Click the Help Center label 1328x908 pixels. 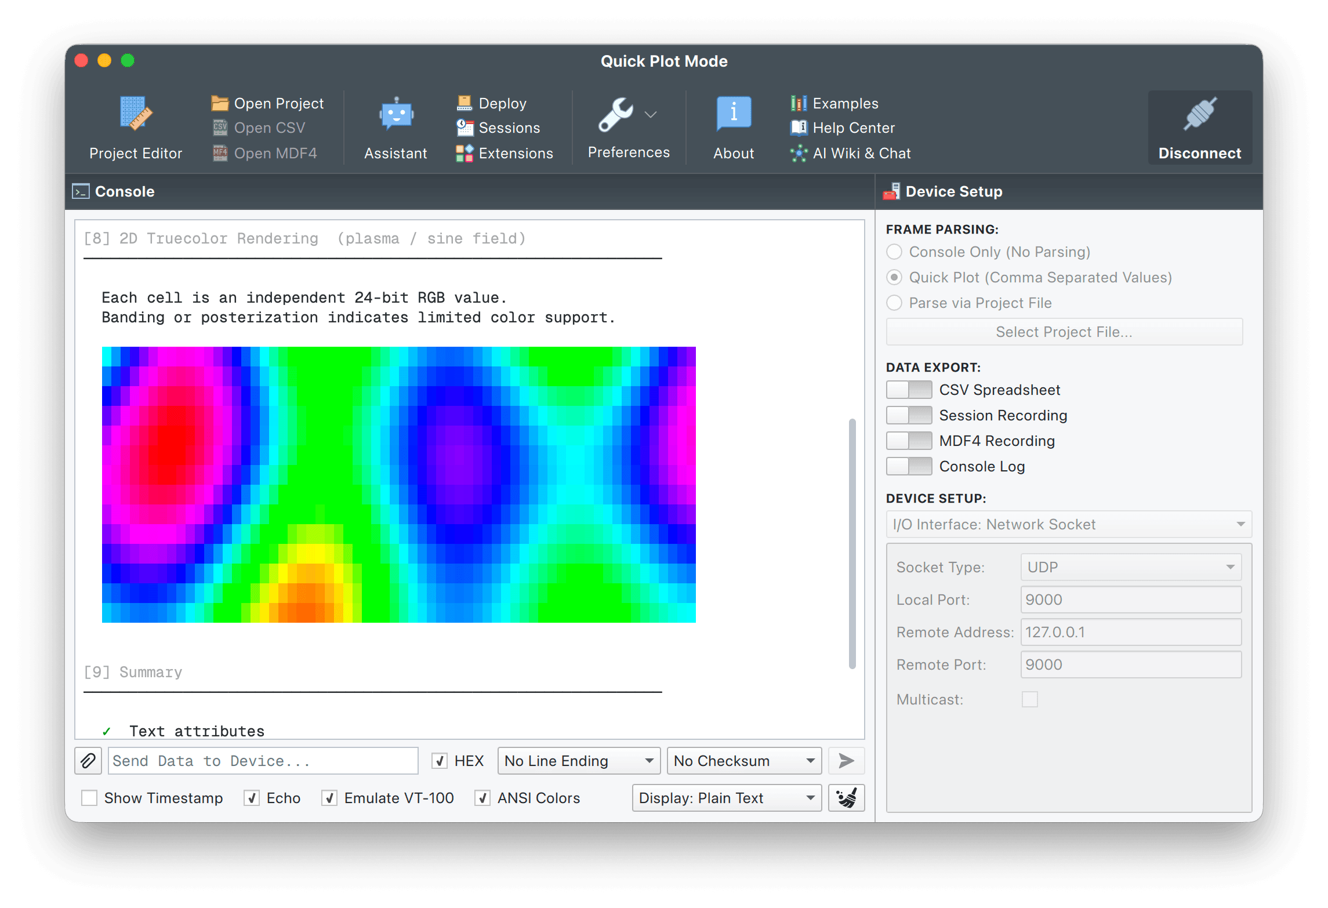(854, 128)
